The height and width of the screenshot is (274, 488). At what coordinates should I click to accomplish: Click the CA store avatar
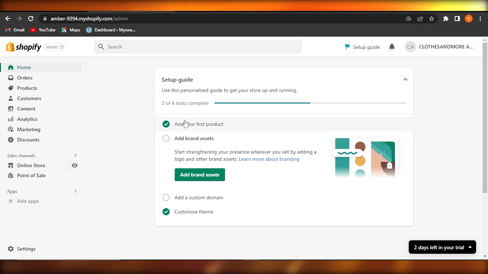pyautogui.click(x=410, y=47)
